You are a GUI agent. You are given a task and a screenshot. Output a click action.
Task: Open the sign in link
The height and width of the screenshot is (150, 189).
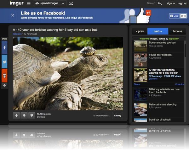pyautogui.click(x=171, y=3)
